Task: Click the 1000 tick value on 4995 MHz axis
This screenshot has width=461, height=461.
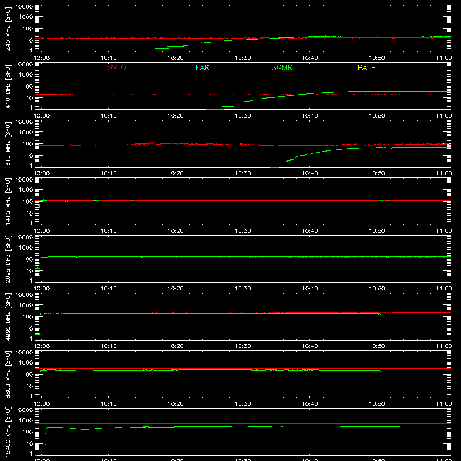Action: click(x=26, y=305)
